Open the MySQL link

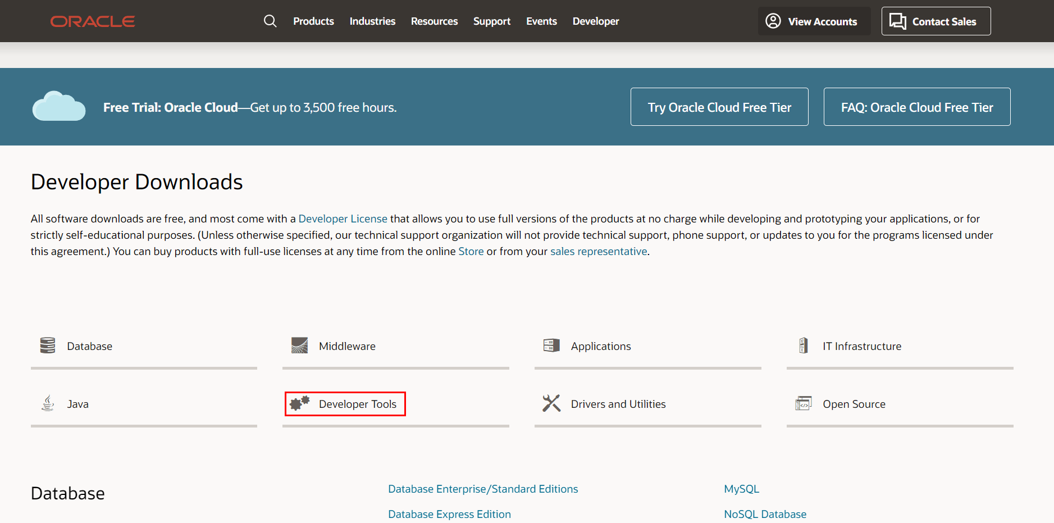741,489
